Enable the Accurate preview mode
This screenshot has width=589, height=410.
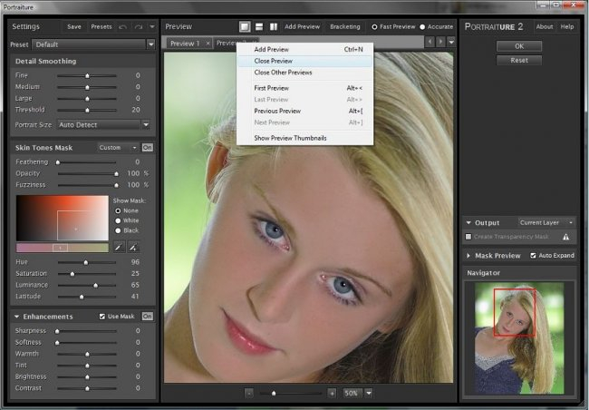(x=420, y=27)
